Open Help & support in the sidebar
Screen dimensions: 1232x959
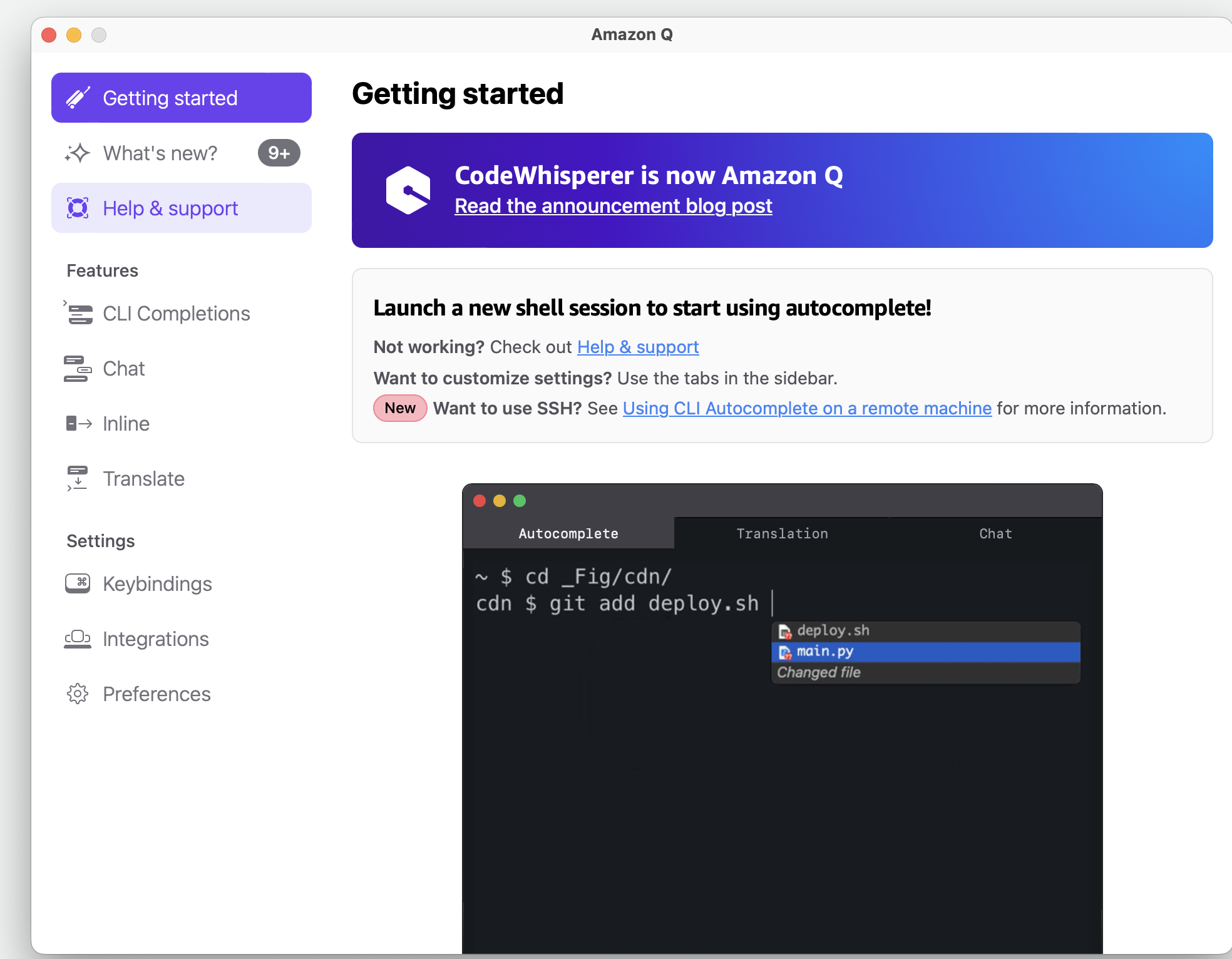[182, 208]
